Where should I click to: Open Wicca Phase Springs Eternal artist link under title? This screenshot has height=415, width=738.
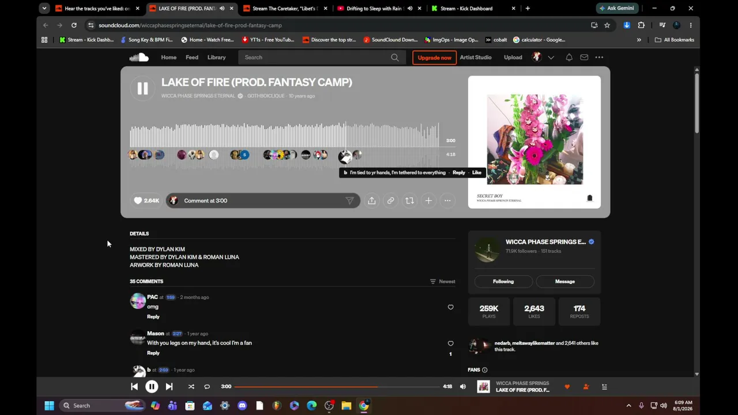198,96
